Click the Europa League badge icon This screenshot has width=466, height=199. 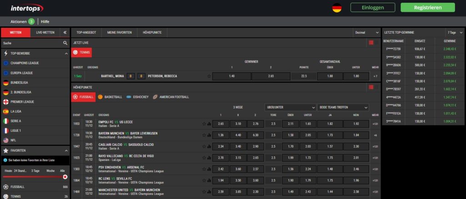5,73
